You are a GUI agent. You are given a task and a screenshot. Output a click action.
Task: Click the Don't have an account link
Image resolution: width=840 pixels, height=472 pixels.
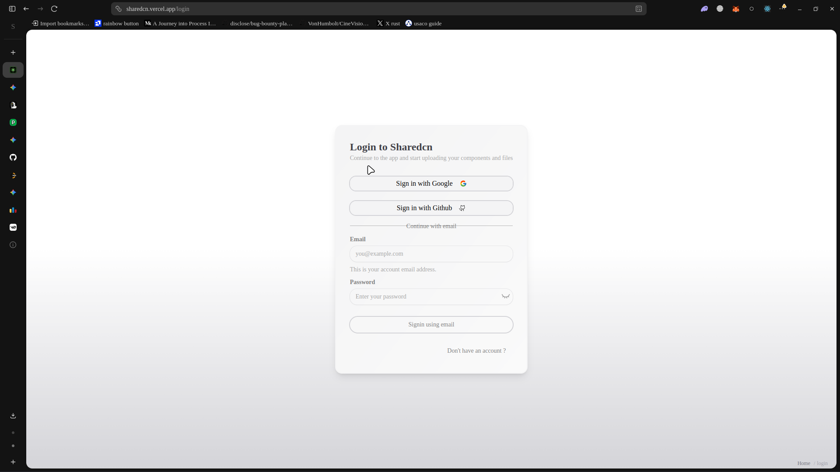[476, 351]
